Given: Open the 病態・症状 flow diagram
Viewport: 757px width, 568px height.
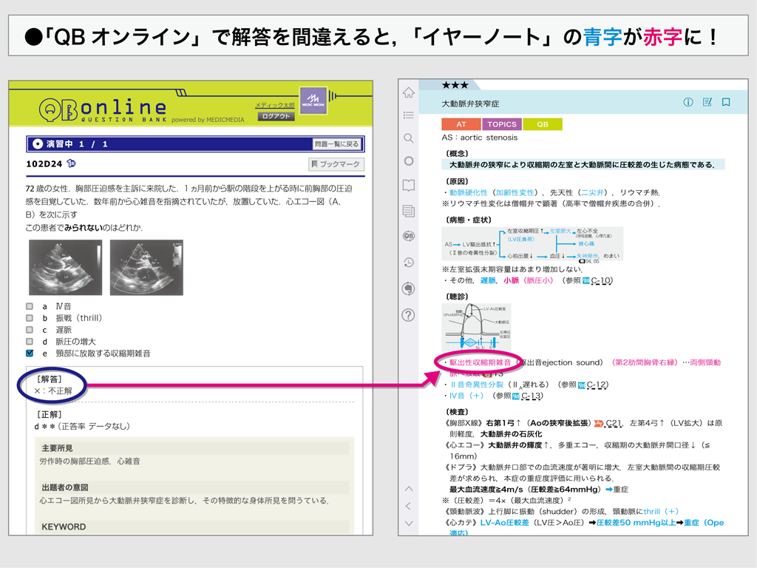Looking at the screenshot, I should click(532, 244).
